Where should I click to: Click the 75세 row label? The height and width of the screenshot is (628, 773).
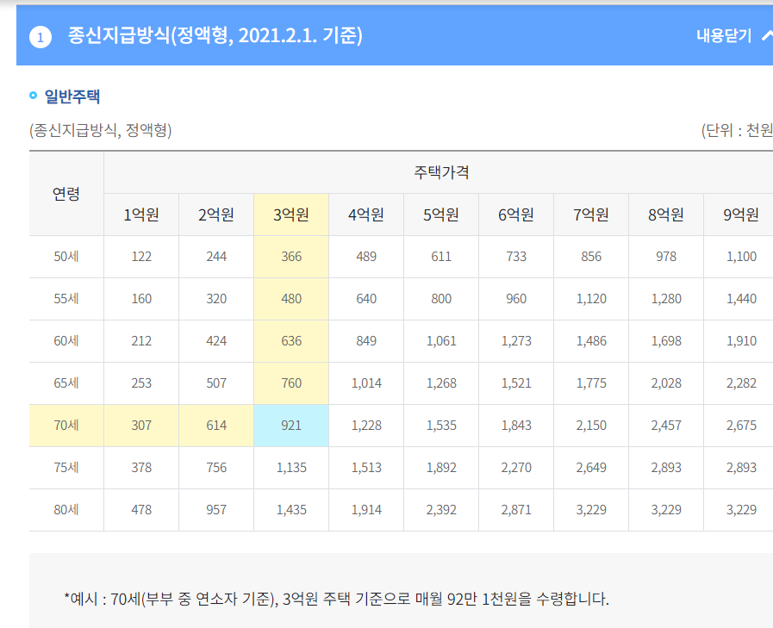pos(66,468)
